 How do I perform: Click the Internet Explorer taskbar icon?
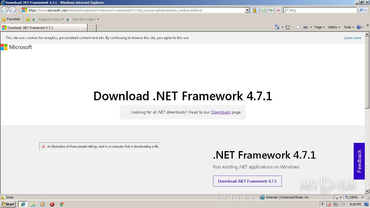coord(23,204)
